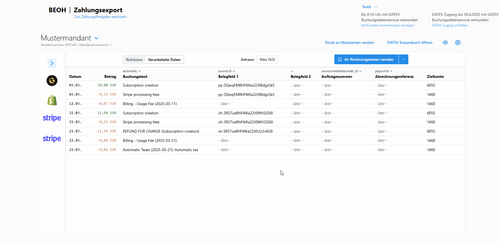Open the Zeitraum März 2025 selector
The image size is (500, 242).
(267, 59)
